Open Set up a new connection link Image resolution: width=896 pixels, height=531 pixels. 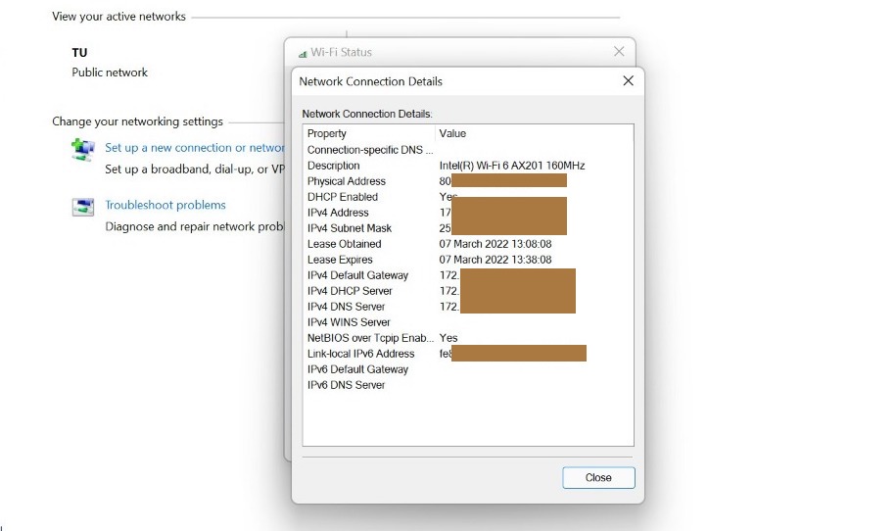(x=195, y=148)
